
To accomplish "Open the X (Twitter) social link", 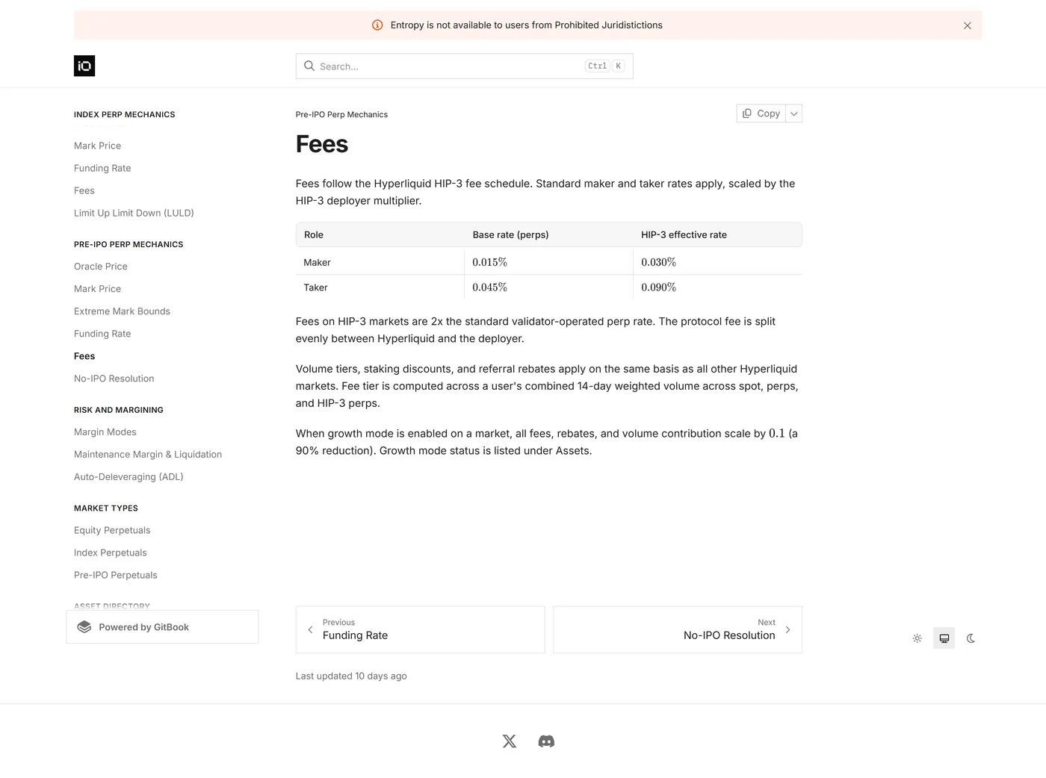I will coord(510,741).
